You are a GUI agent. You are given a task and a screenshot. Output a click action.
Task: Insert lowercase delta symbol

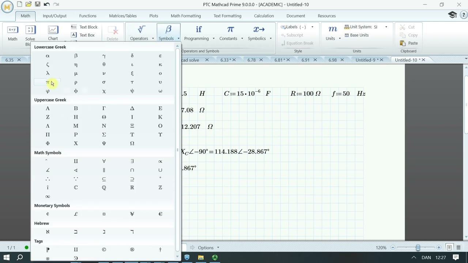tap(132, 56)
